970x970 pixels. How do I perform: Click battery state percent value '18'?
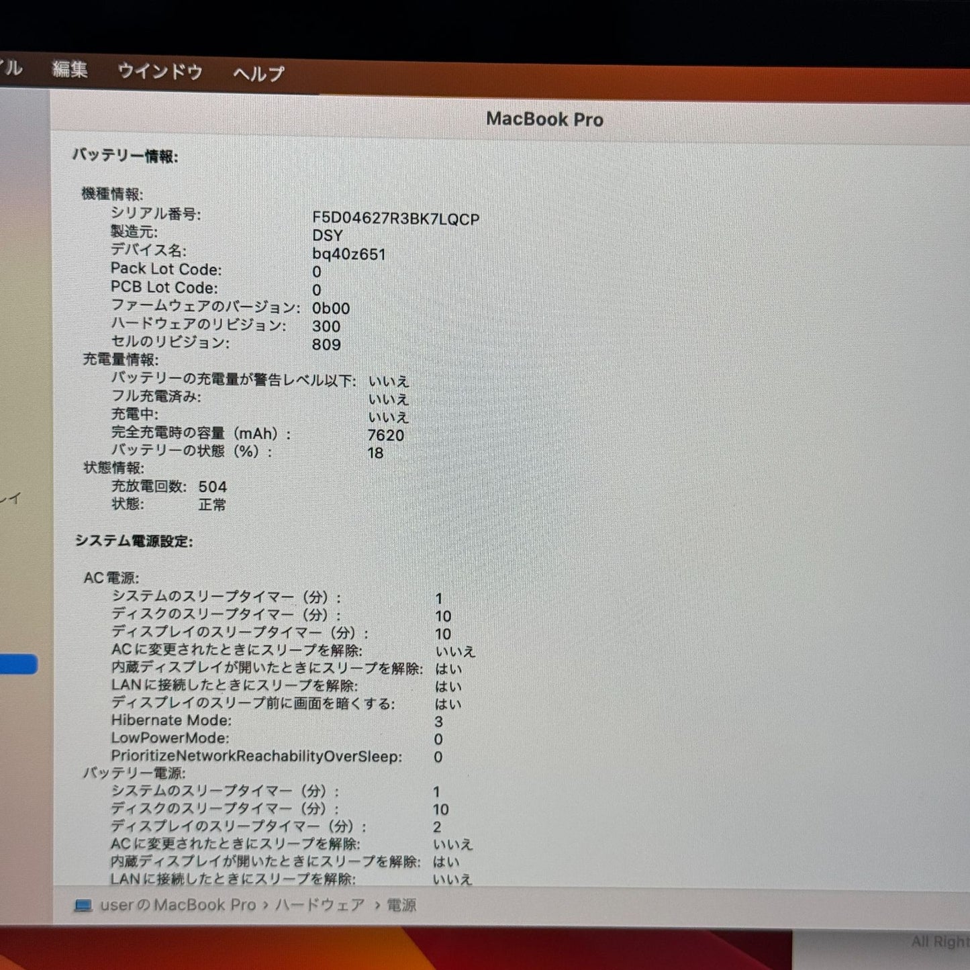click(x=375, y=453)
